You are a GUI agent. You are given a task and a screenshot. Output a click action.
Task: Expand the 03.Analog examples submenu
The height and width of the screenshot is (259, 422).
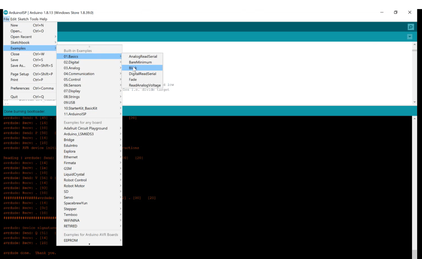[x=89, y=68]
